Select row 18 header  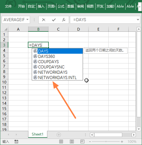[x=4, y=124]
